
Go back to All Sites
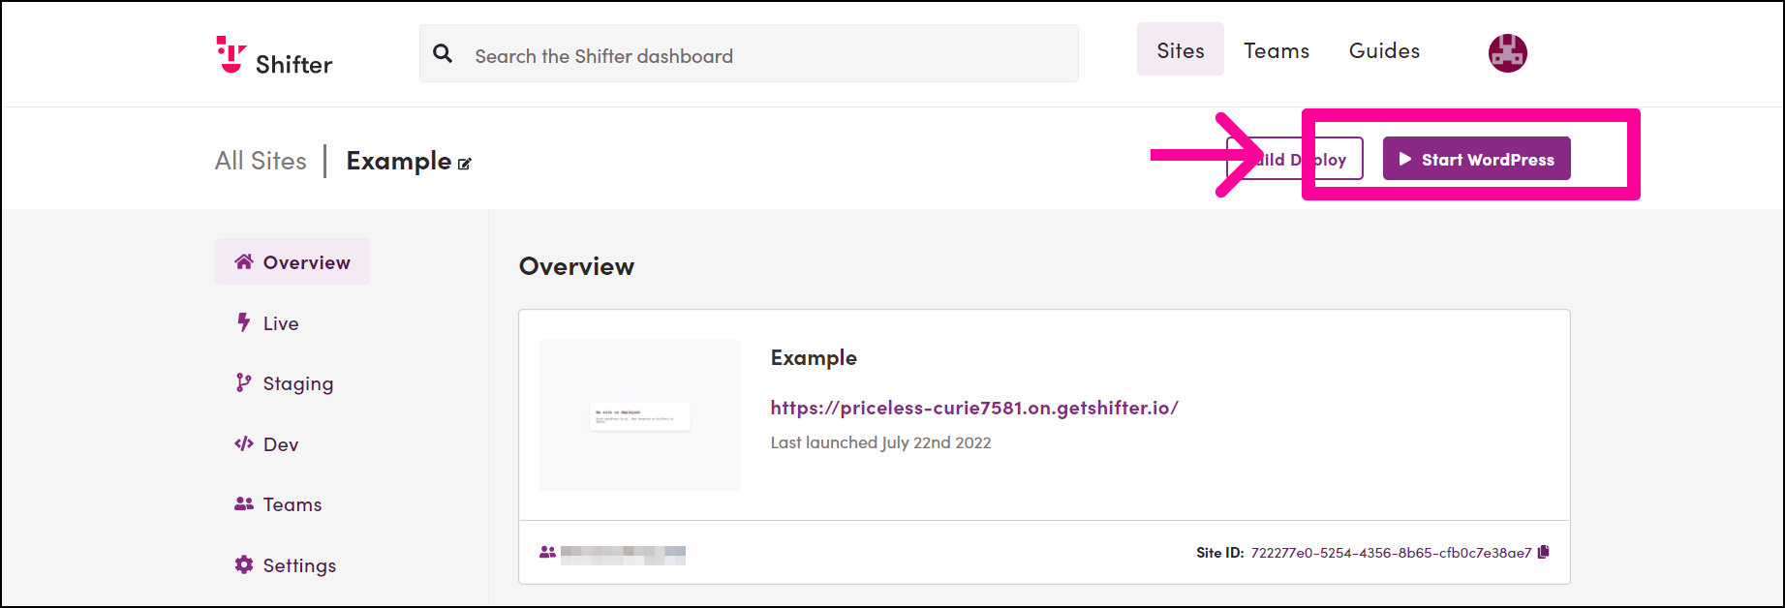(x=261, y=161)
